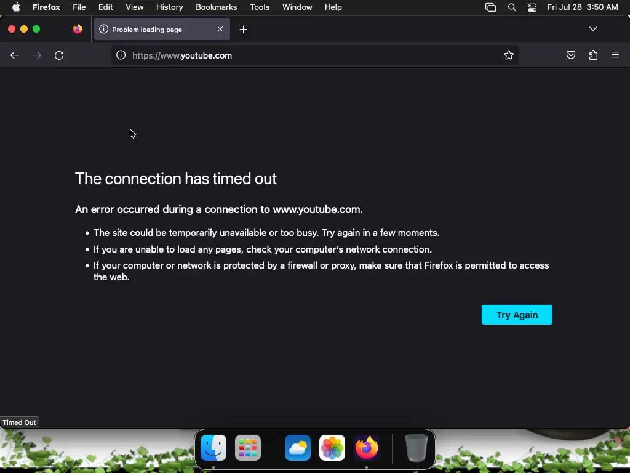Open a new tab with the plus button
The width and height of the screenshot is (630, 473).
(x=244, y=30)
